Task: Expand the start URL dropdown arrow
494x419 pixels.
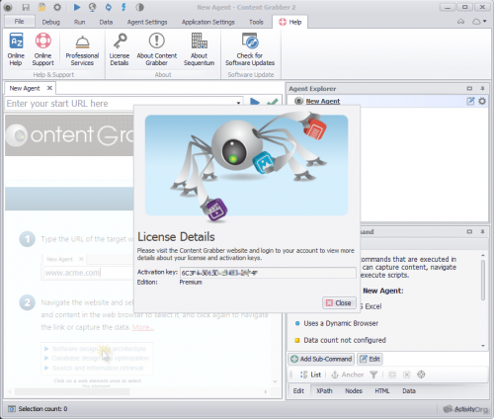Action: pyautogui.click(x=238, y=103)
